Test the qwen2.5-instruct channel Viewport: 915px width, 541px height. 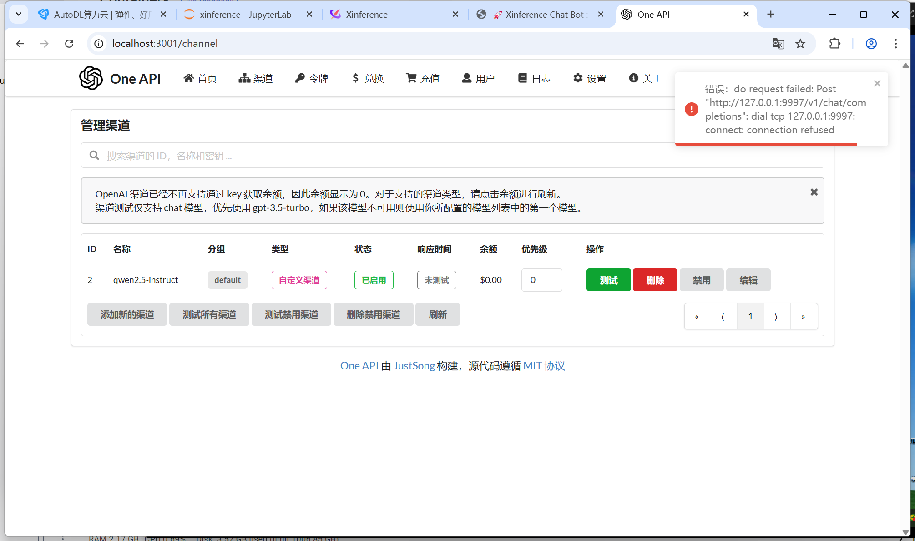[608, 280]
